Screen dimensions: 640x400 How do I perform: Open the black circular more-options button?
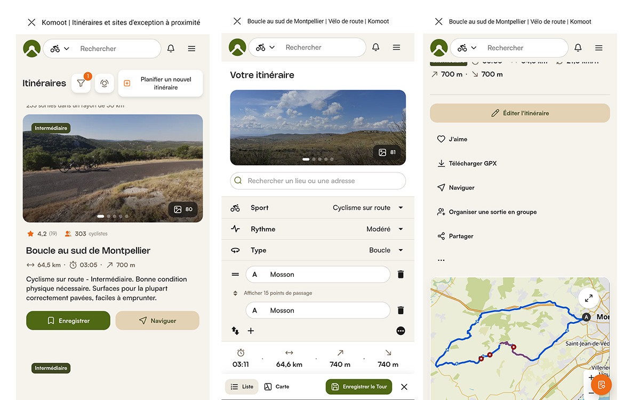click(x=401, y=331)
